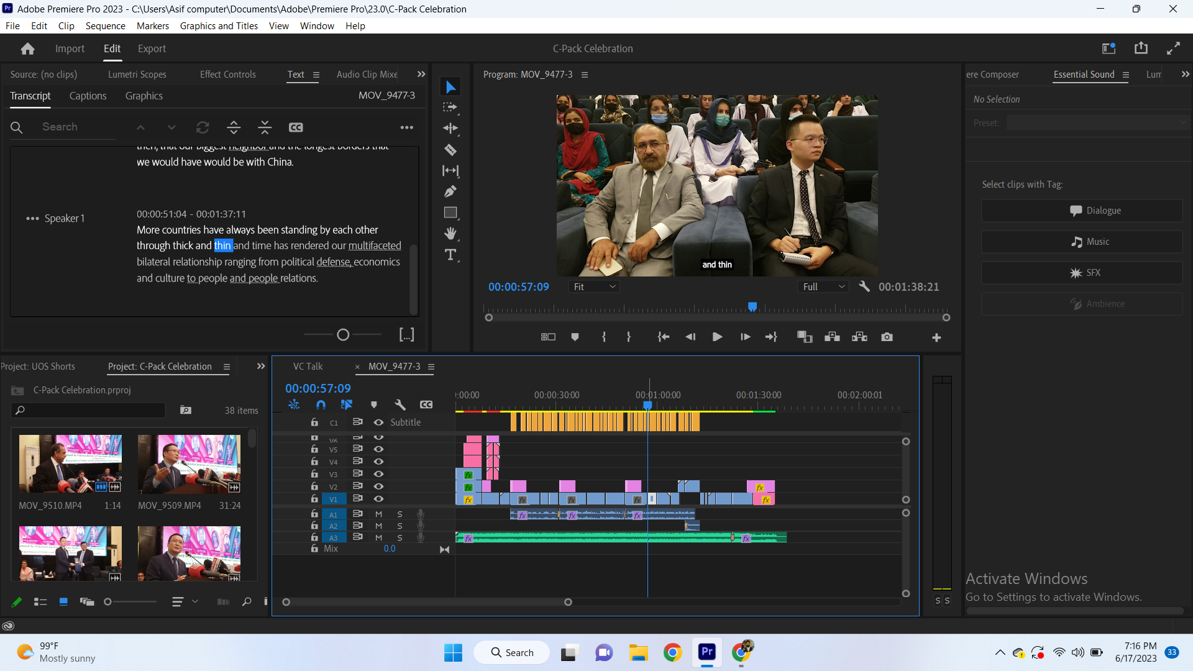Switch to the Captions tab
The width and height of the screenshot is (1193, 671).
[x=88, y=96]
